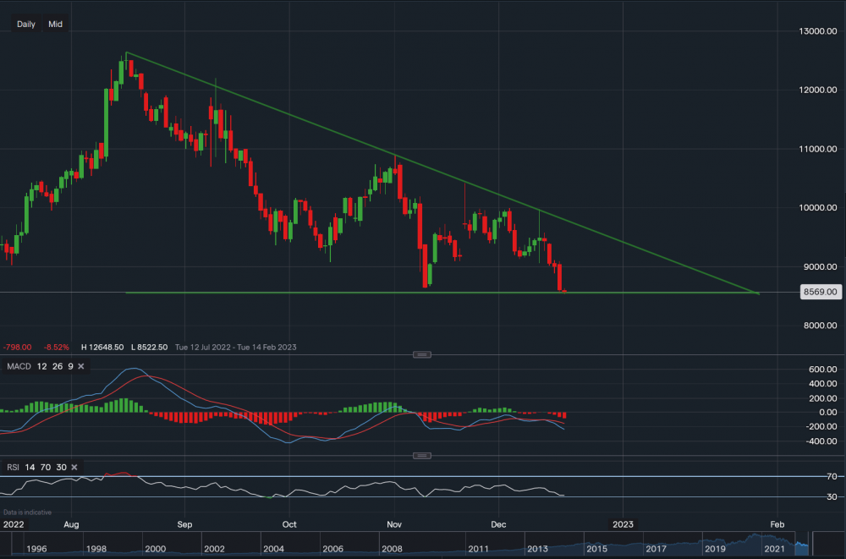
Task: Click the RSI indicator label
Action: click(x=12, y=467)
